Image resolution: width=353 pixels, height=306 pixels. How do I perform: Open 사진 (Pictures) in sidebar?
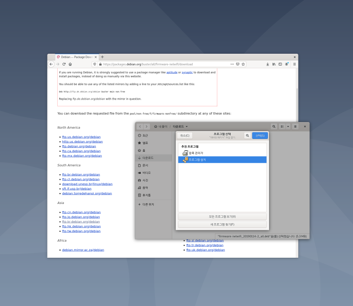154,180
